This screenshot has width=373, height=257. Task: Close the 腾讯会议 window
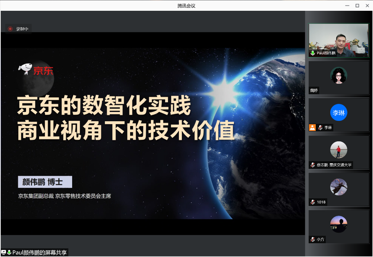click(x=367, y=6)
